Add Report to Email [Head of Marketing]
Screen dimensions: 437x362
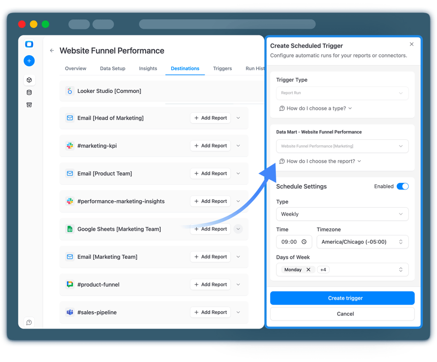(x=210, y=118)
